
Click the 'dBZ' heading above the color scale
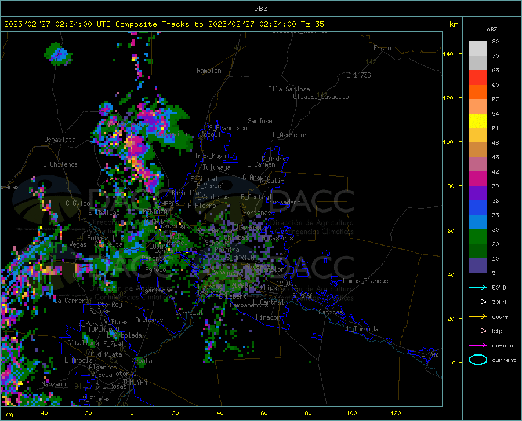(492, 29)
